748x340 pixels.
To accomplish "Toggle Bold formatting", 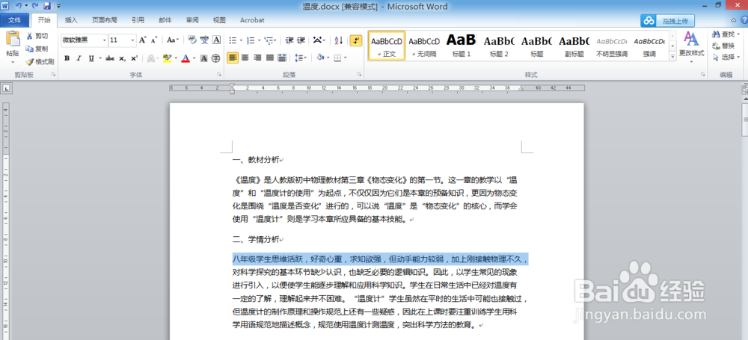I will point(67,58).
